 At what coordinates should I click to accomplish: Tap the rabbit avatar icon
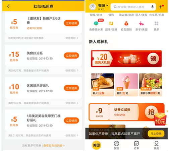tap(93, 7)
